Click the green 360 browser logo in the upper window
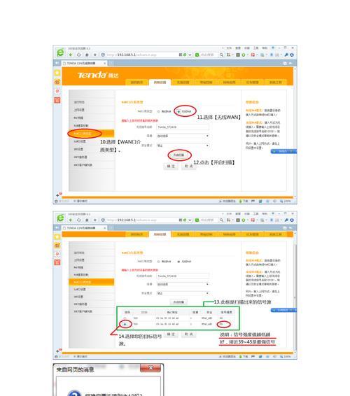The width and height of the screenshot is (350, 396). pos(60,52)
